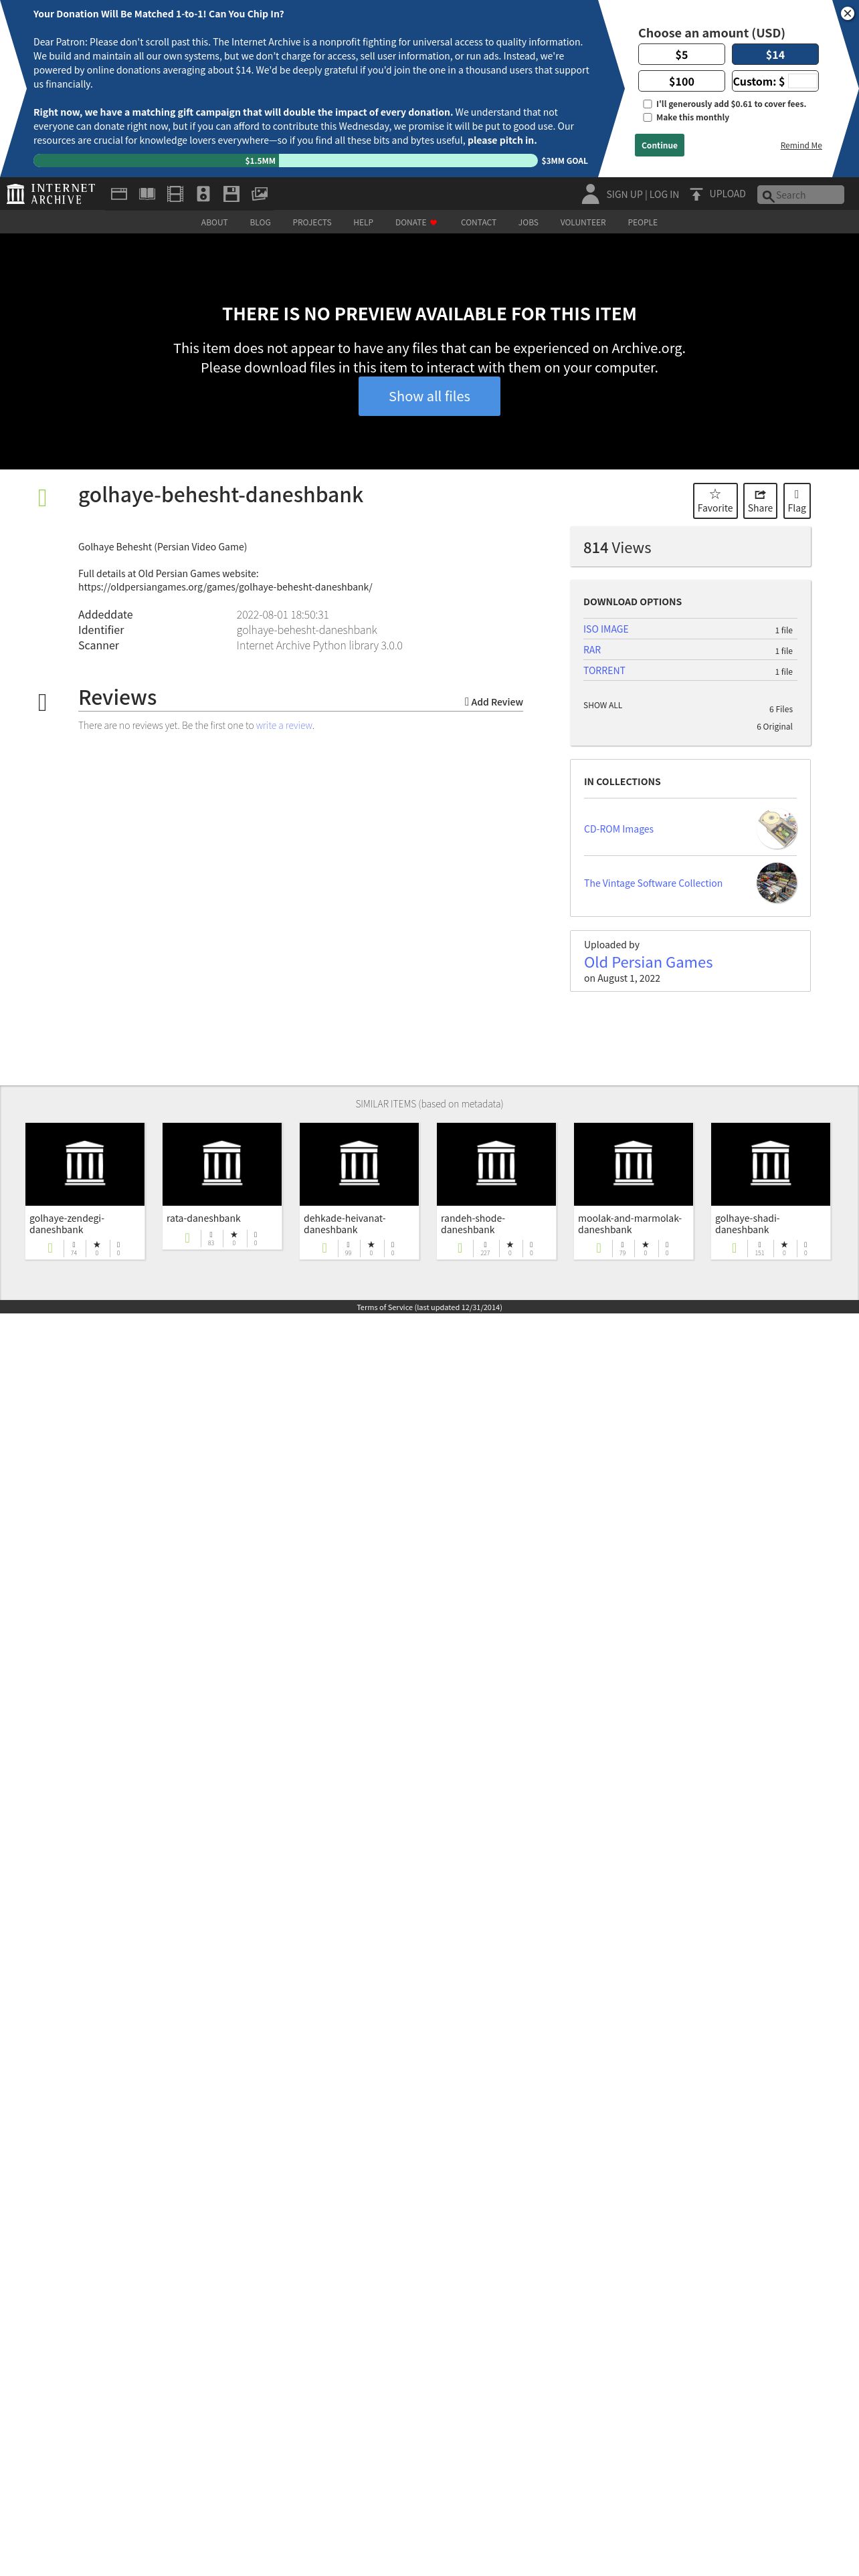Open the CONTACT menu item

(x=478, y=223)
